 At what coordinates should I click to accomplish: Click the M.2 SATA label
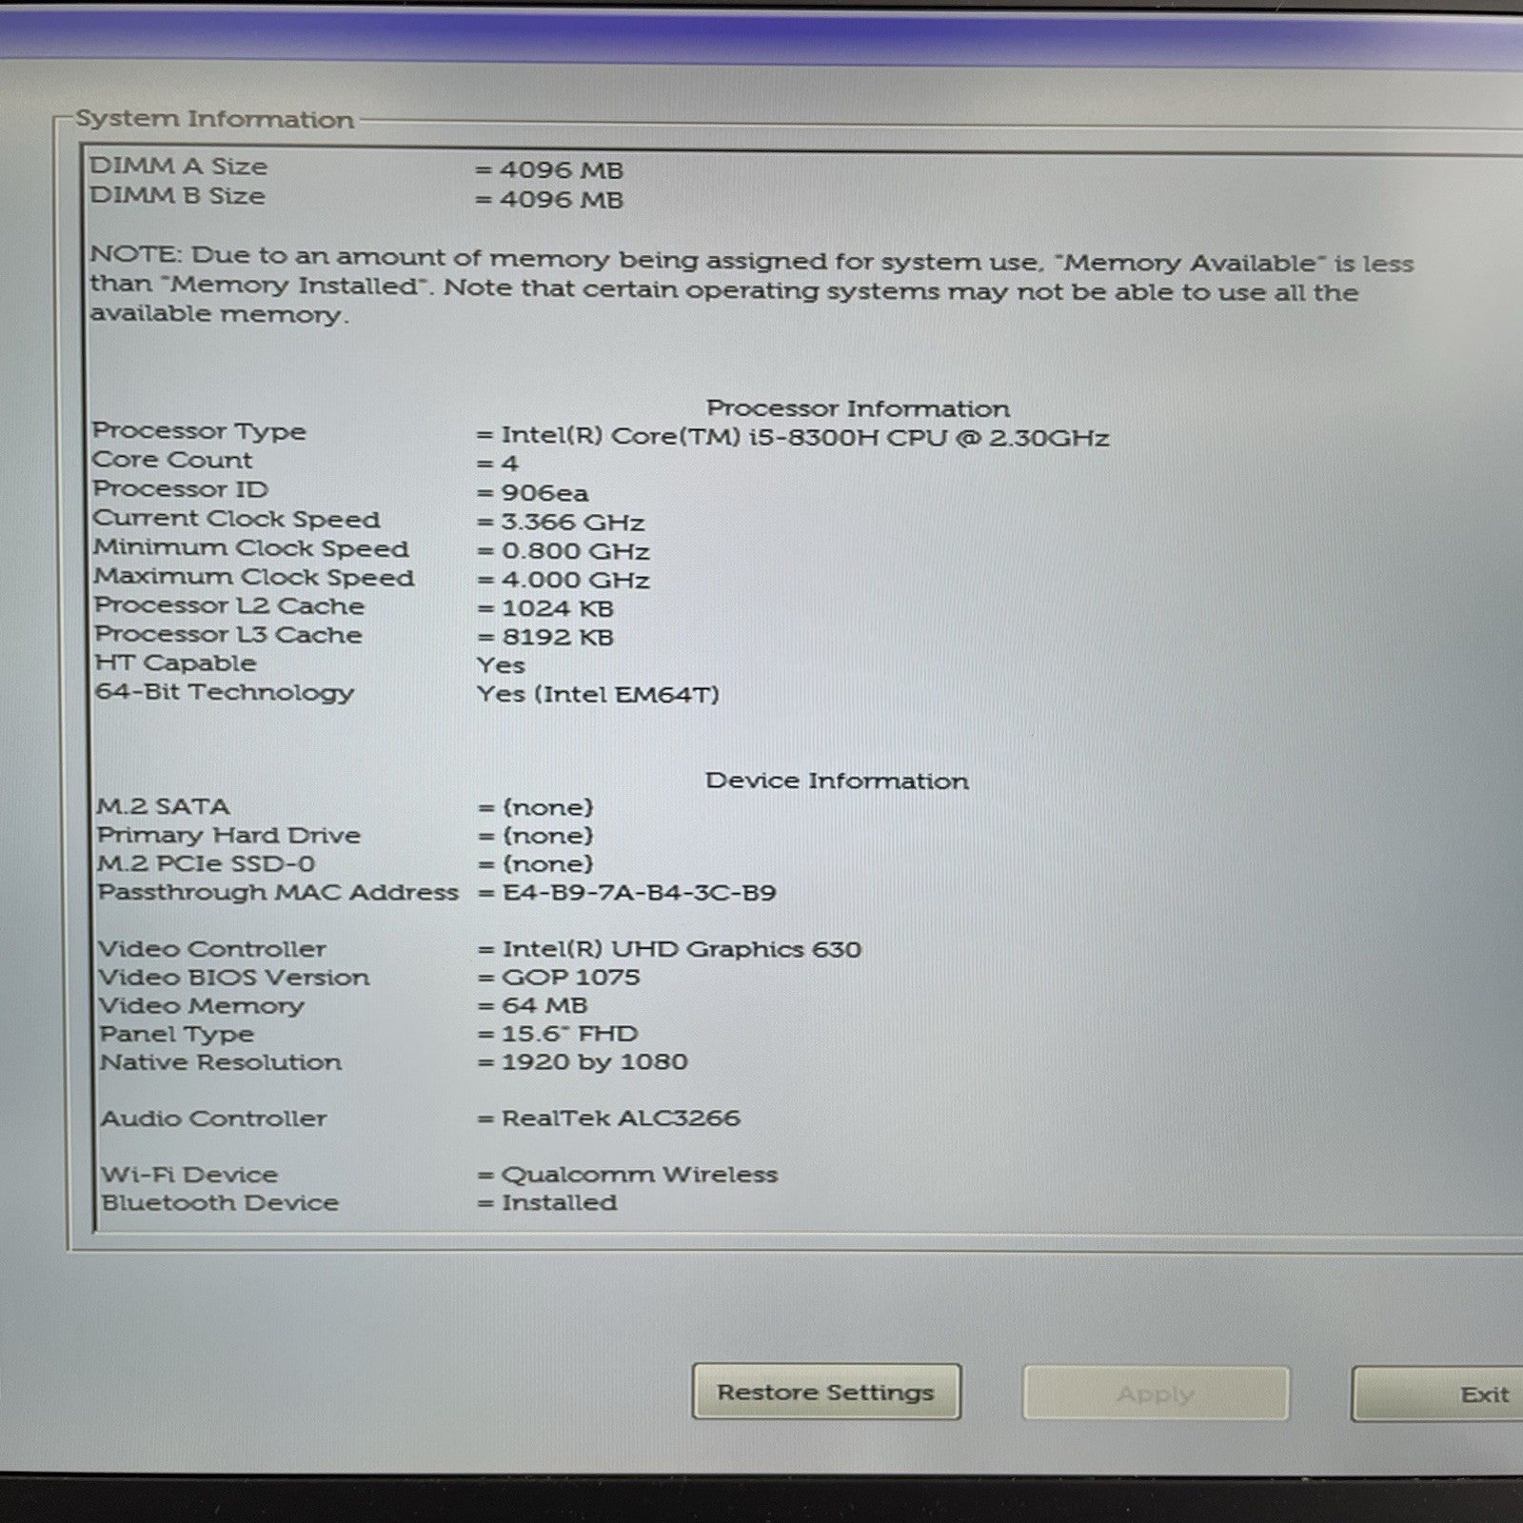pos(163,806)
